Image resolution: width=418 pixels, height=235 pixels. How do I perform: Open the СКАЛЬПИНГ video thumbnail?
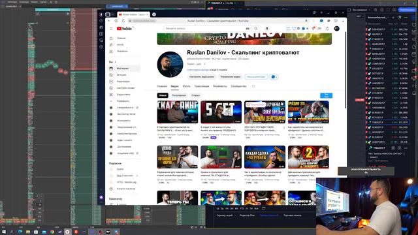tap(177, 112)
